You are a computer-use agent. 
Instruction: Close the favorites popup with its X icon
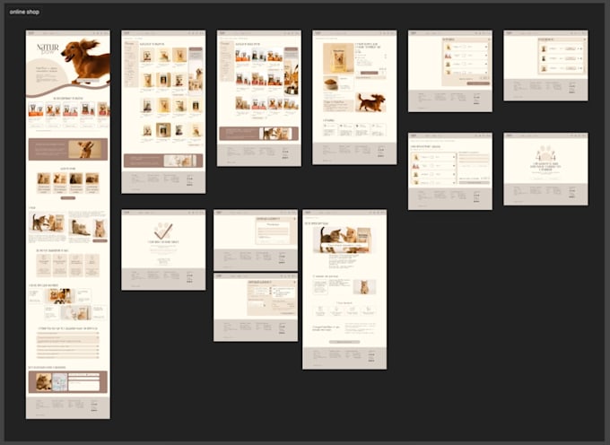[x=584, y=39]
